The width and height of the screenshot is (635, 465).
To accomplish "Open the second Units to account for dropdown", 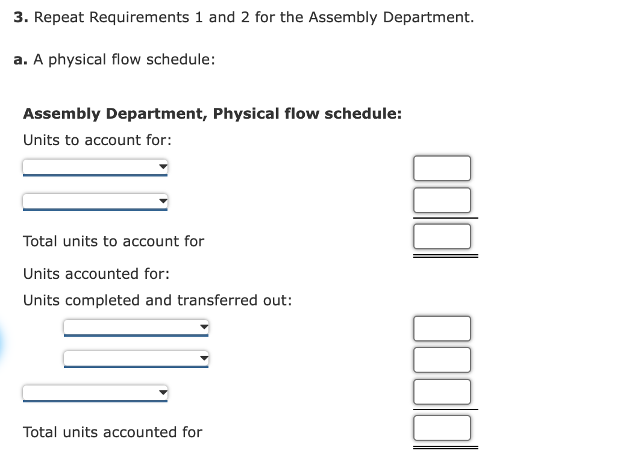I will [x=93, y=201].
